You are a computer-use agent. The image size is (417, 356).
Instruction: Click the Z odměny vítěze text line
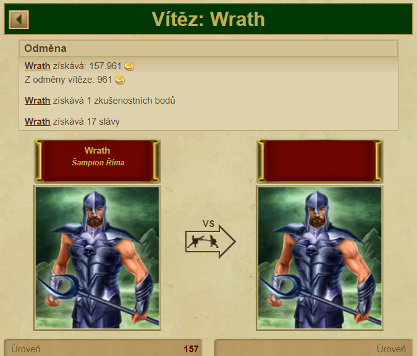[69, 80]
